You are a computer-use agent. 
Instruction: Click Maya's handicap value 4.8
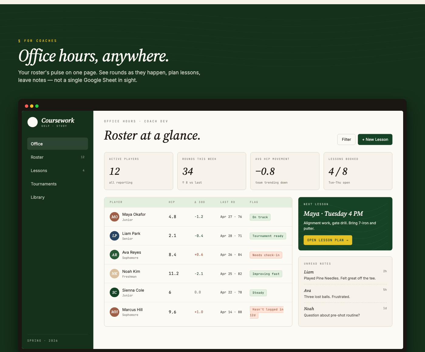[x=172, y=217]
